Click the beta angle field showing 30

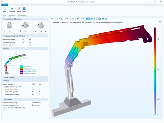coord(25,31)
